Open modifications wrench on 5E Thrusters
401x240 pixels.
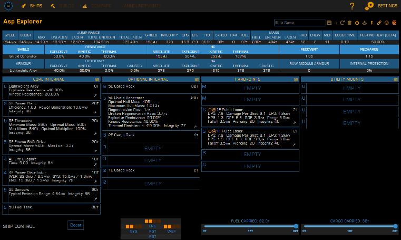pos(96,134)
